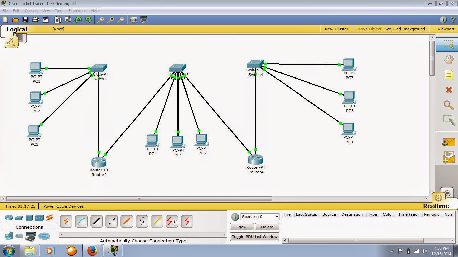The image size is (458, 257).
Task: Select the Add Simple PDU envelope tool
Action: (449, 142)
